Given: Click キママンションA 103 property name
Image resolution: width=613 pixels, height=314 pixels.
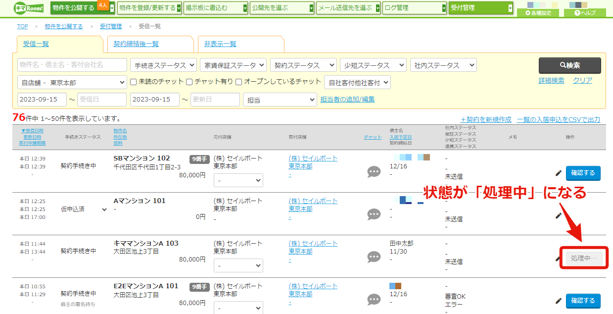Looking at the screenshot, I should pos(146,244).
